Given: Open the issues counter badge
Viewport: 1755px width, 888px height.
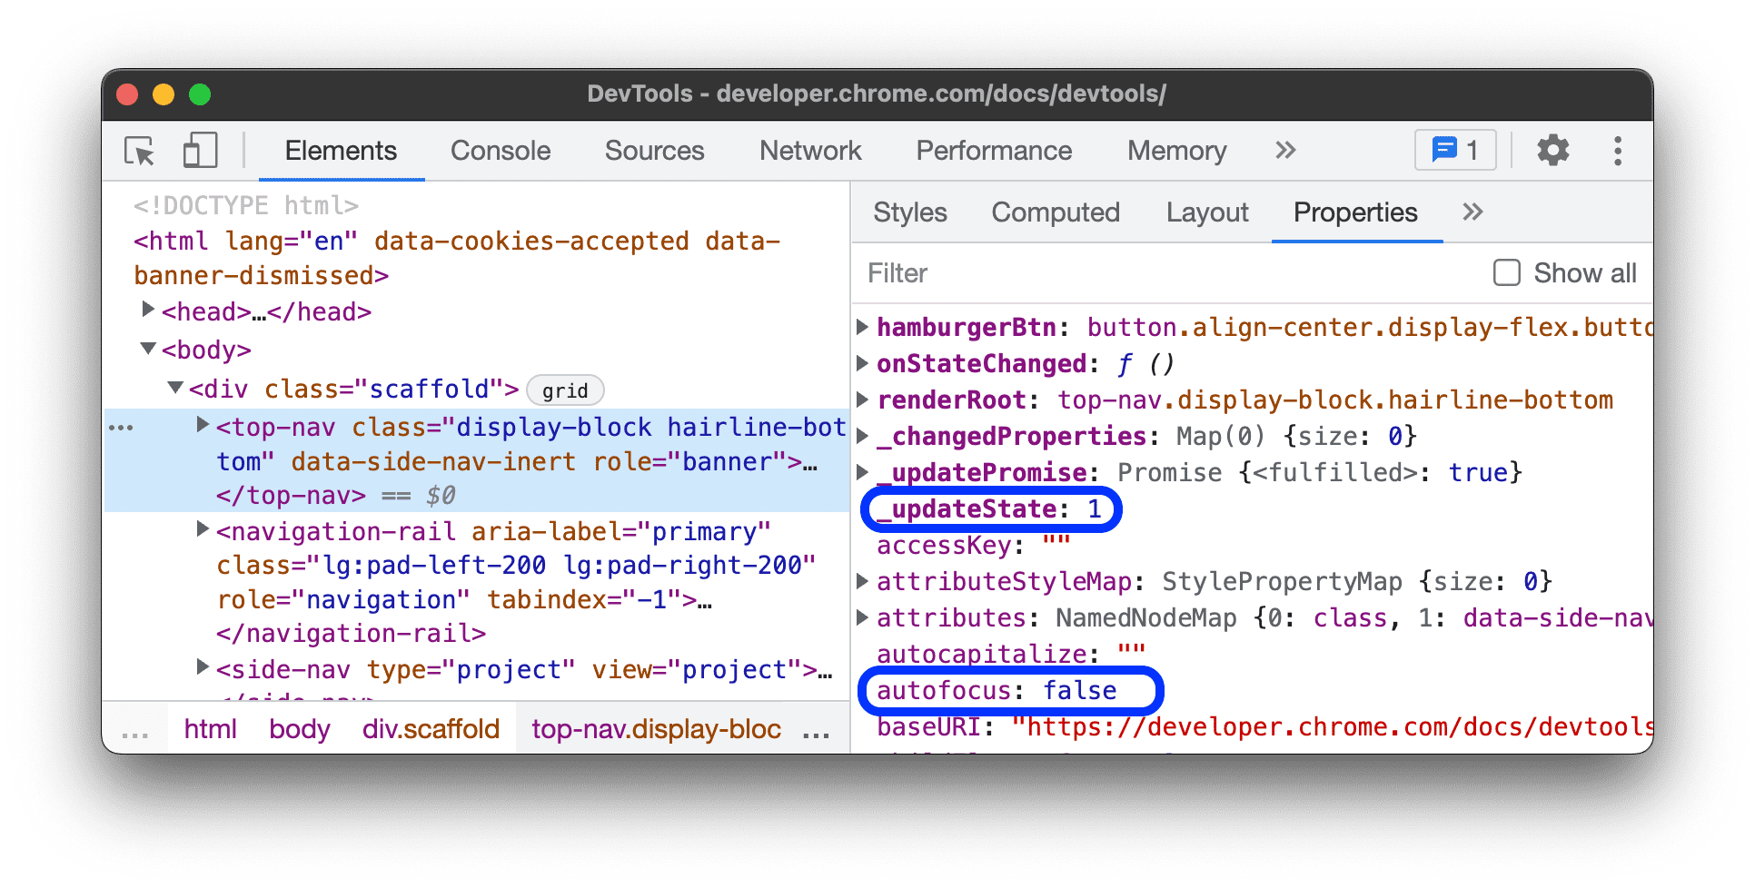Looking at the screenshot, I should point(1455,151).
